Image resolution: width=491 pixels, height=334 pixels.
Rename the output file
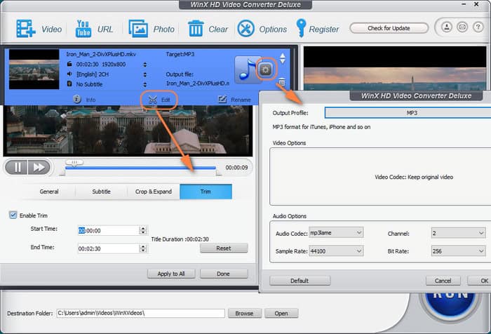tap(234, 100)
